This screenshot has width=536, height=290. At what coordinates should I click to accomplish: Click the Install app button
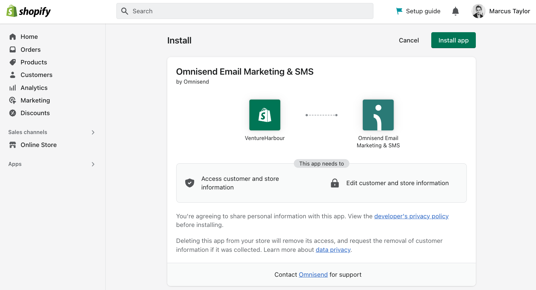(453, 40)
